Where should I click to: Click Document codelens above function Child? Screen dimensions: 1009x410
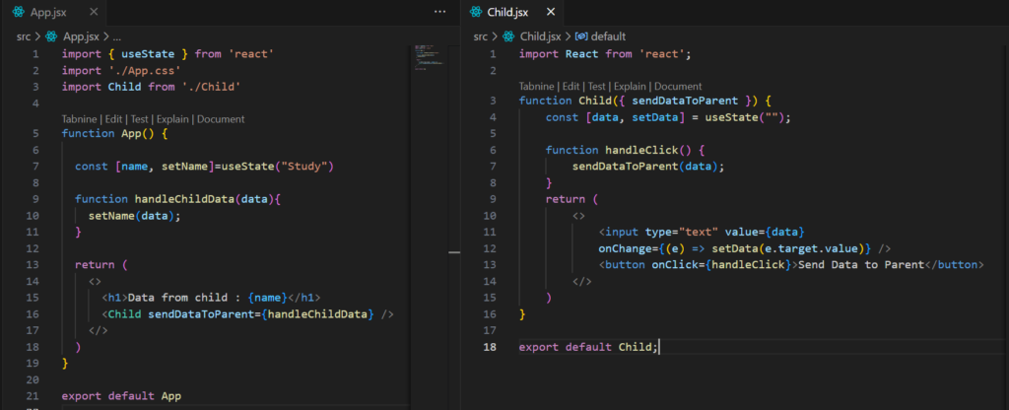click(678, 87)
